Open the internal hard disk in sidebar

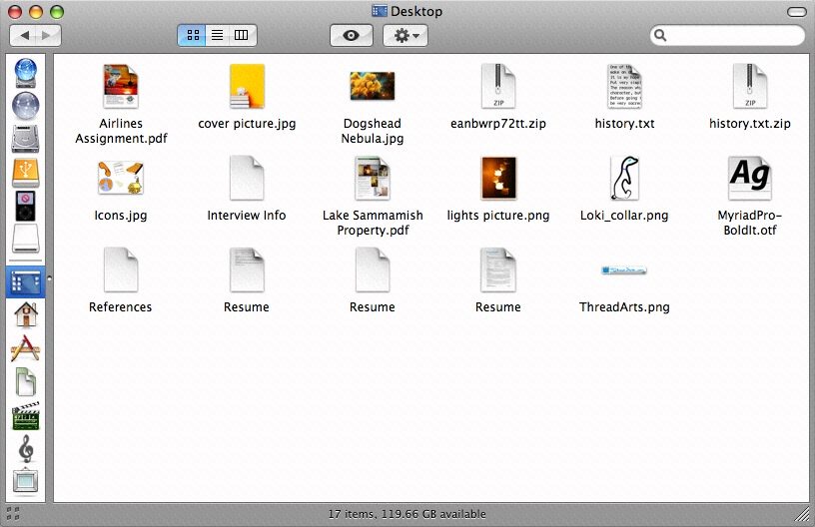pos(26,138)
